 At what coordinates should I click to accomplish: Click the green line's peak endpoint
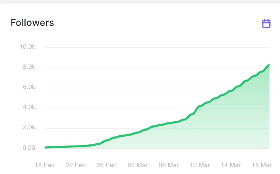[x=269, y=65]
